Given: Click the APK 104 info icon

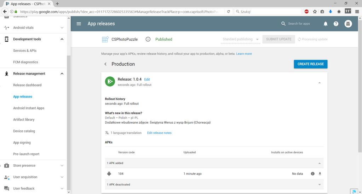Looking at the screenshot, I should point(312,174).
